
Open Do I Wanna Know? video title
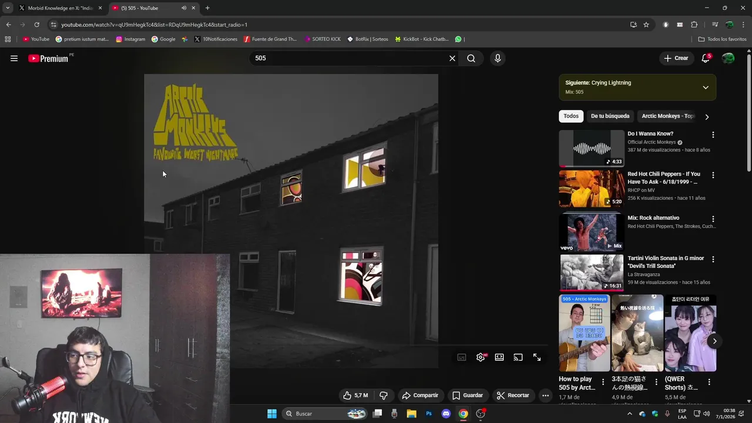(x=650, y=134)
